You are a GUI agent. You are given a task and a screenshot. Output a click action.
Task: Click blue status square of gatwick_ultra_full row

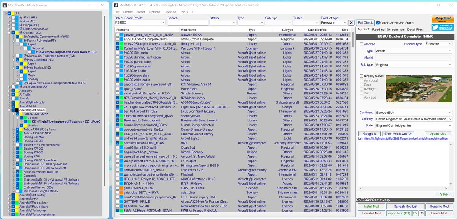pyautogui.click(x=122, y=34)
